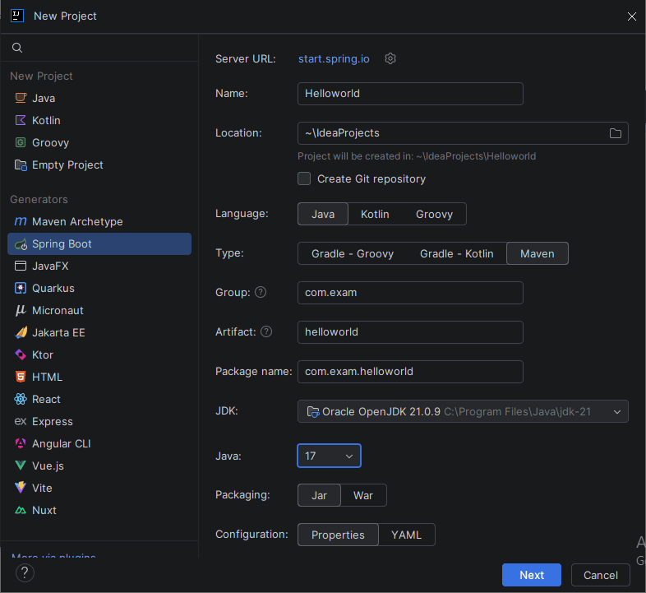Viewport: 646px width, 593px height.
Task: Open start.spring.io server link
Action: pos(334,58)
